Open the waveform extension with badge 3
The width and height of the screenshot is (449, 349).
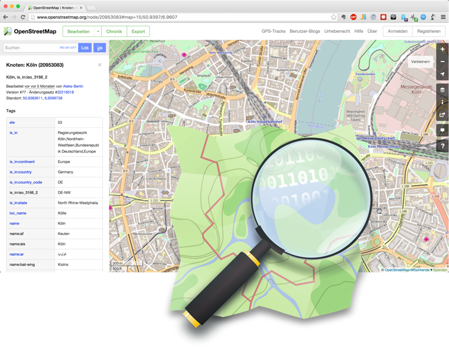(x=414, y=18)
